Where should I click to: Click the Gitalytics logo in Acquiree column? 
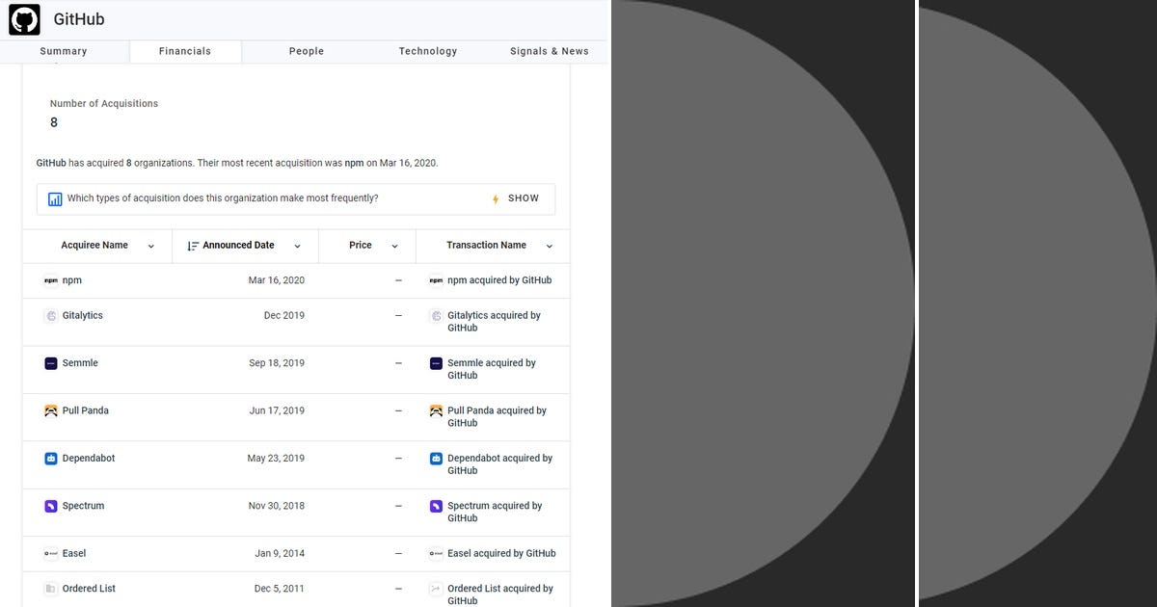pos(51,316)
